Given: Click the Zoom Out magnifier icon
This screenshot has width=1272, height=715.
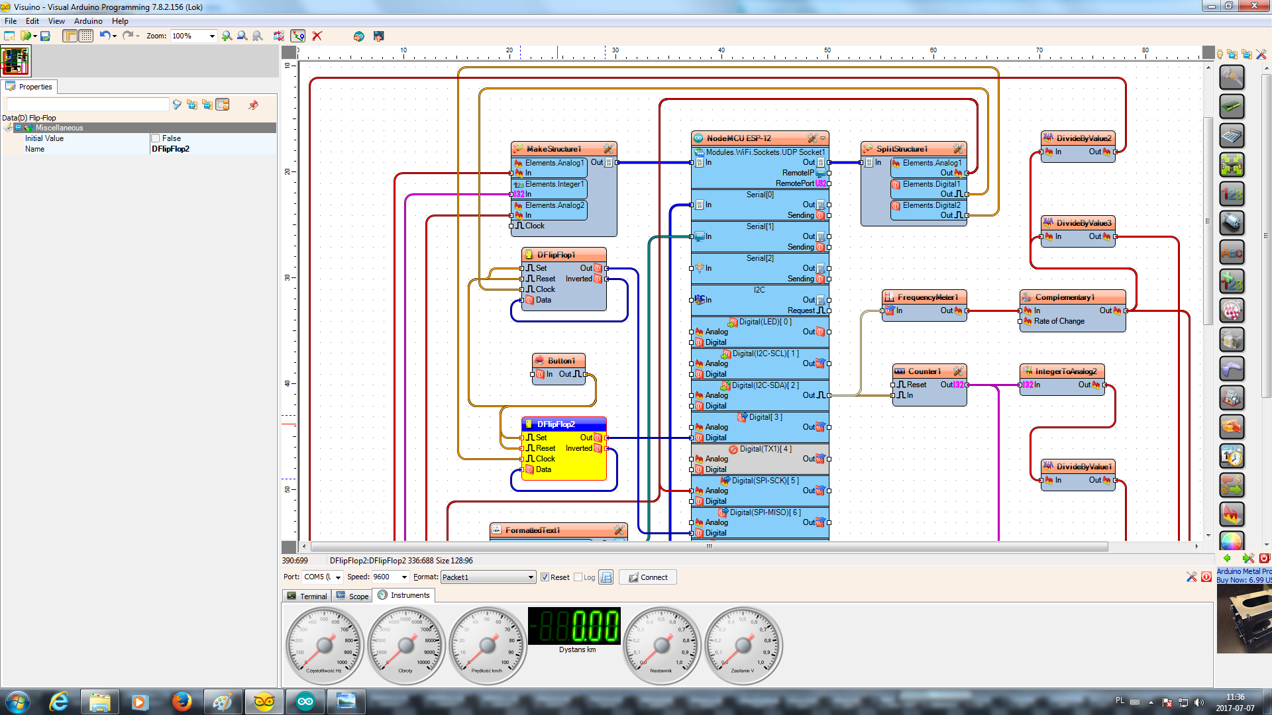Looking at the screenshot, I should [x=242, y=36].
